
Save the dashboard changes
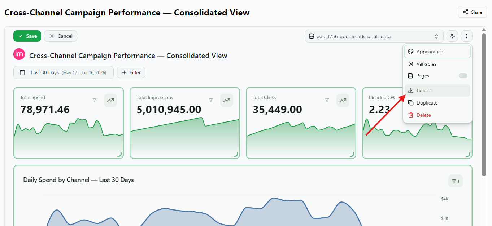27,36
